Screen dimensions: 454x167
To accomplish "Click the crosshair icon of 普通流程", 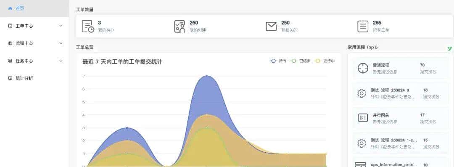I will 363,69.
